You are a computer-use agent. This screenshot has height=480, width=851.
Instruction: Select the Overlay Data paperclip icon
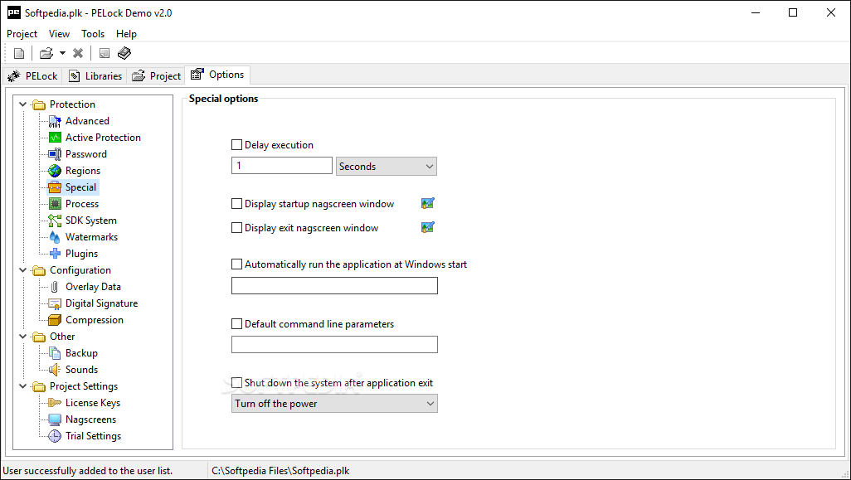[x=55, y=287]
